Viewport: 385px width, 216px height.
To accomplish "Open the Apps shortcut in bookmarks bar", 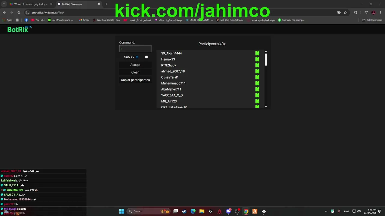I will tap(8, 20).
